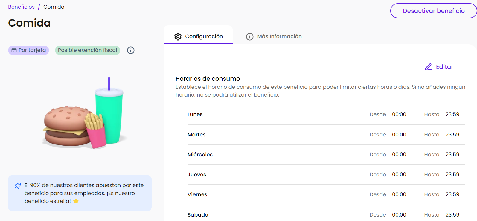Viewport: 477px width, 221px height.
Task: Select the Posible exención fiscal badge
Action: click(x=88, y=50)
